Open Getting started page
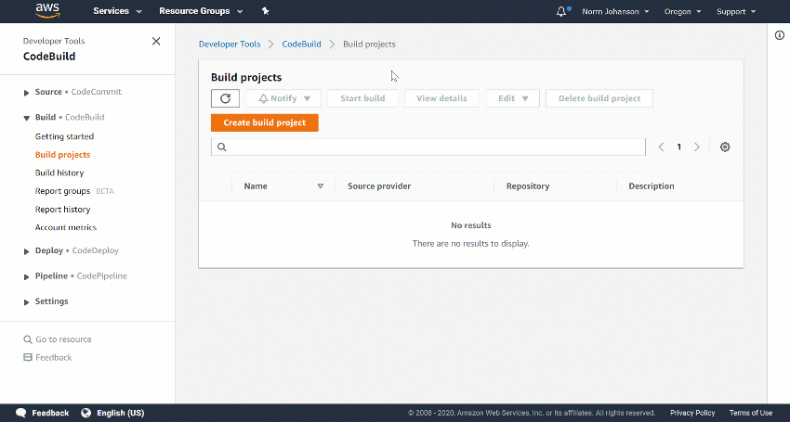This screenshot has height=422, width=790. click(64, 136)
